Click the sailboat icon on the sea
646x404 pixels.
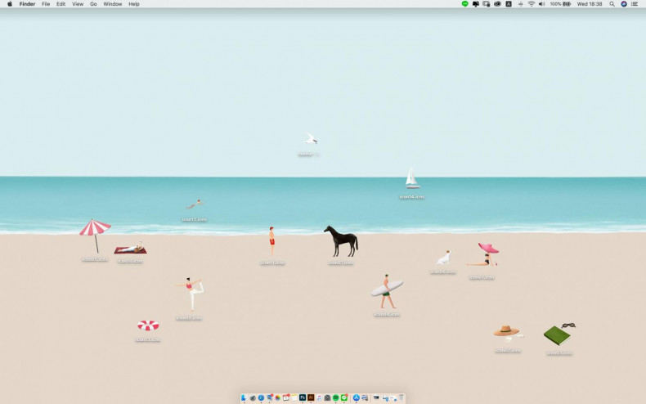point(412,179)
